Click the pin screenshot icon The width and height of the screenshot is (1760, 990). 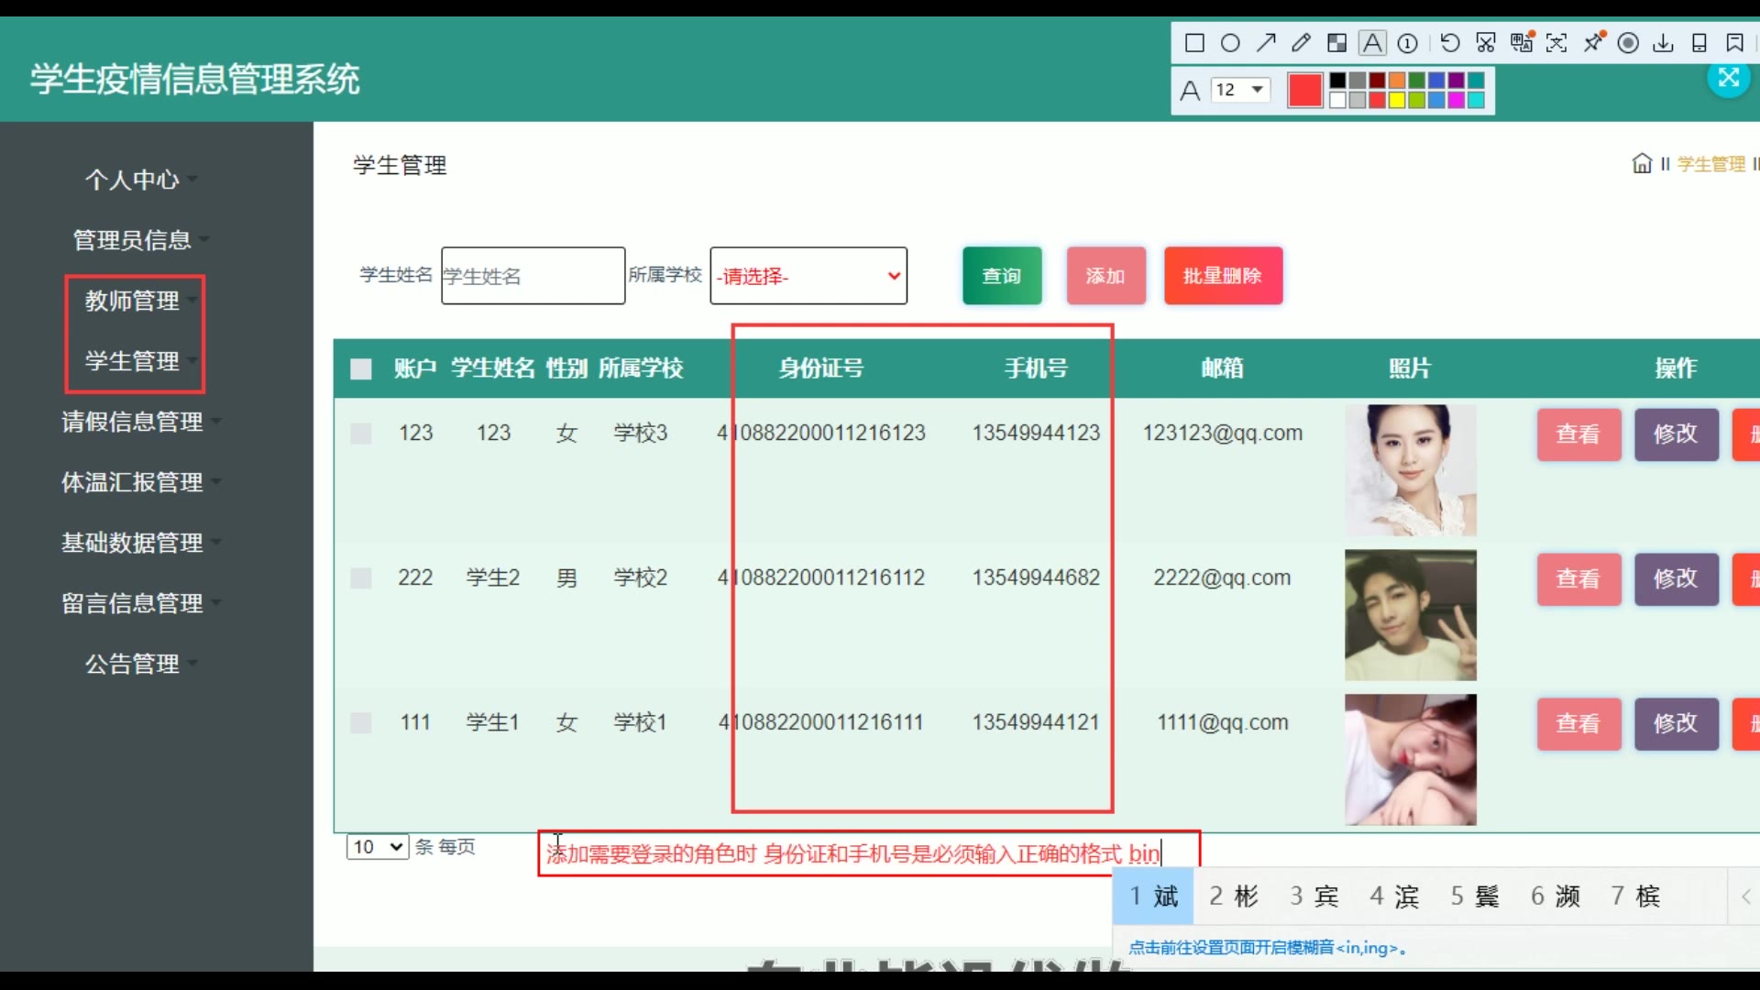[x=1594, y=43]
